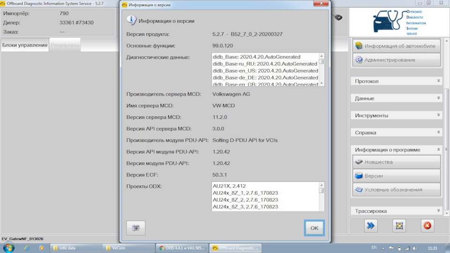The width and height of the screenshot is (450, 253).
Task: Click the Volkswagen AG manufacturer value
Action: click(231, 94)
